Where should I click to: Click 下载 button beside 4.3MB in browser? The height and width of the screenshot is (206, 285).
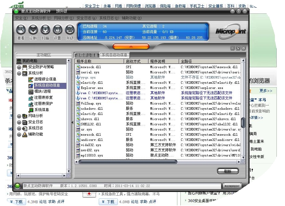pyautogui.click(x=17, y=202)
